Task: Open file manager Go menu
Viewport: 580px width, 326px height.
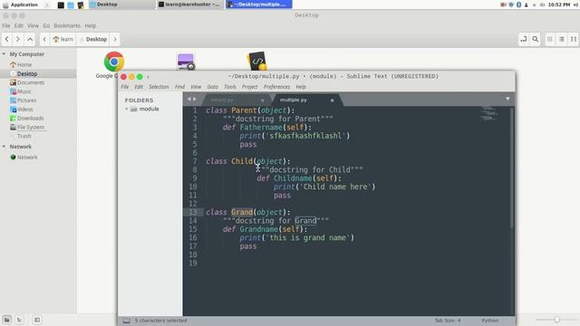Action: tap(46, 25)
